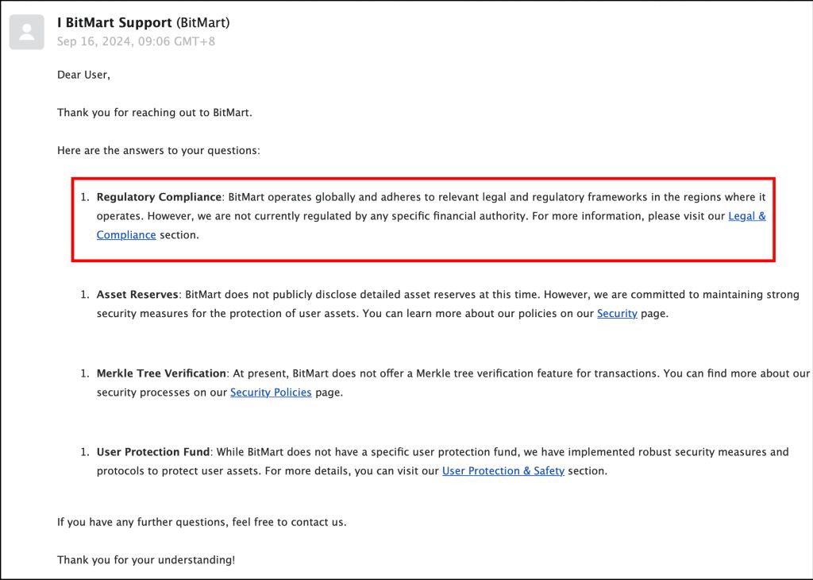Click the bold Merkle Tree Verification heading
Screen dimensions: 813x580
point(161,373)
